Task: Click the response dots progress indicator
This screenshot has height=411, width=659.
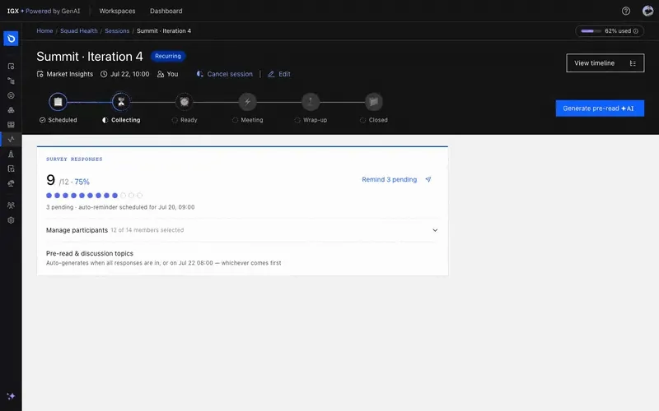Action: pyautogui.click(x=94, y=196)
